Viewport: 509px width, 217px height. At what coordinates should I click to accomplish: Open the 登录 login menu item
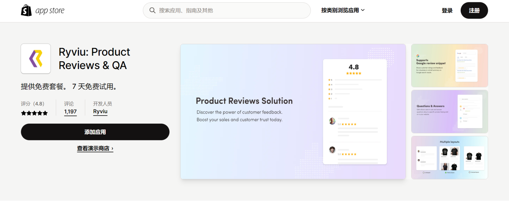447,10
